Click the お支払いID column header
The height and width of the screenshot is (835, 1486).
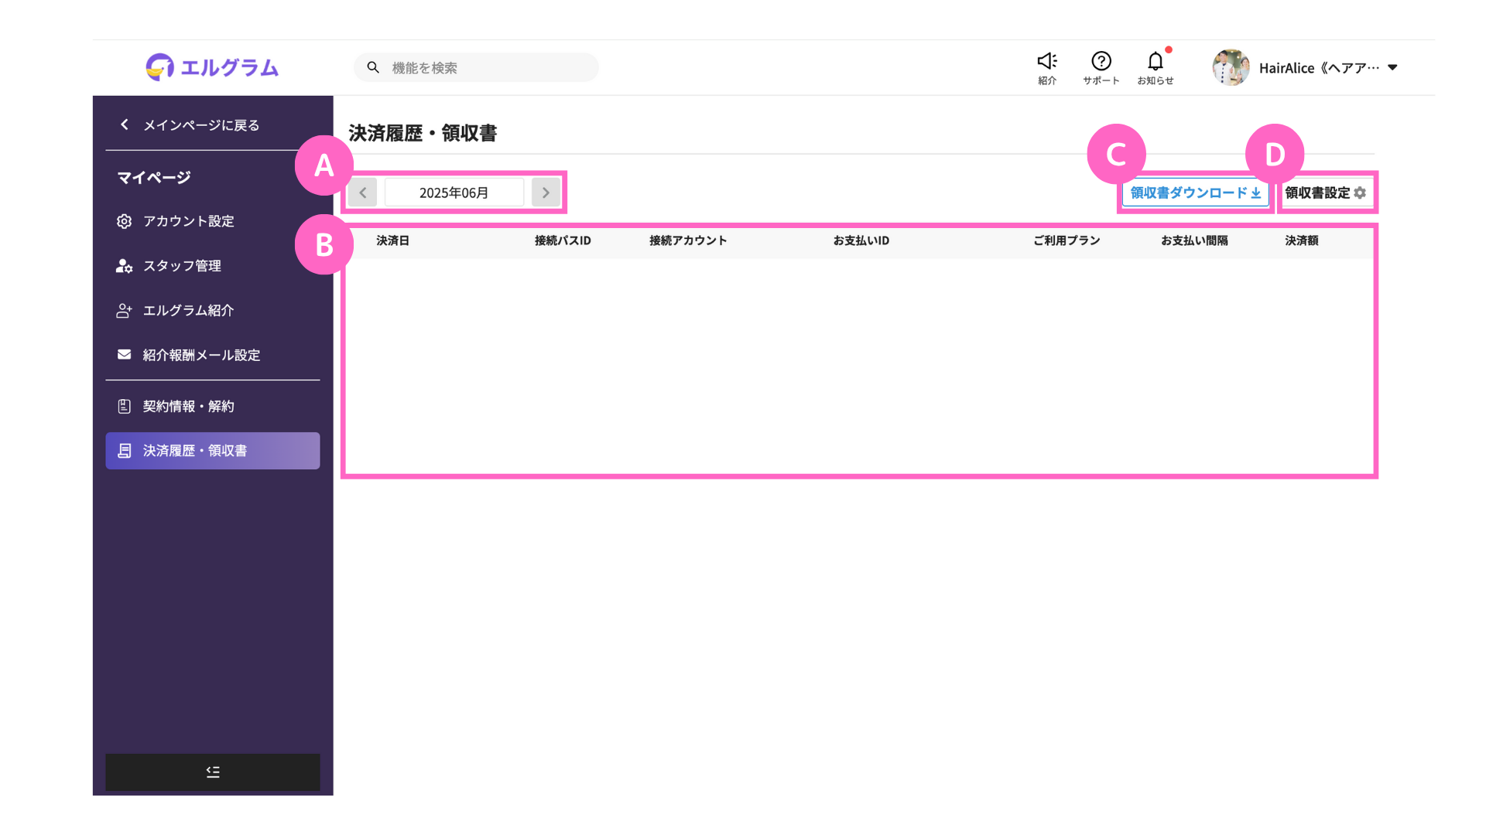point(861,240)
